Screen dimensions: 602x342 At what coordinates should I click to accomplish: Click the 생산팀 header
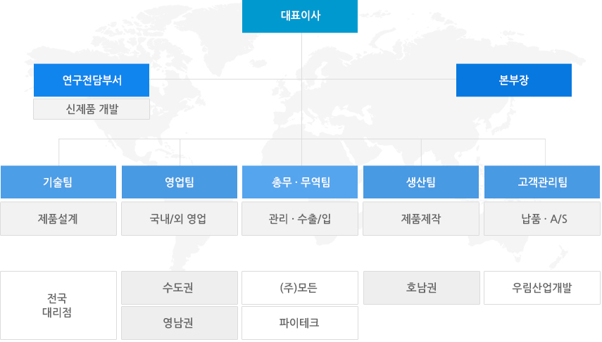(421, 182)
